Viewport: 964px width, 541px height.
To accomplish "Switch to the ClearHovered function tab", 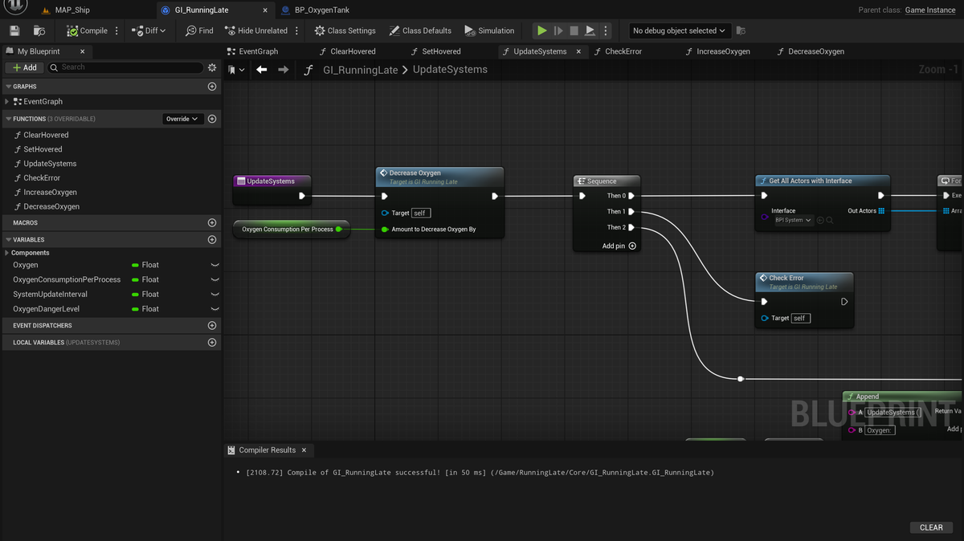I will pos(353,51).
